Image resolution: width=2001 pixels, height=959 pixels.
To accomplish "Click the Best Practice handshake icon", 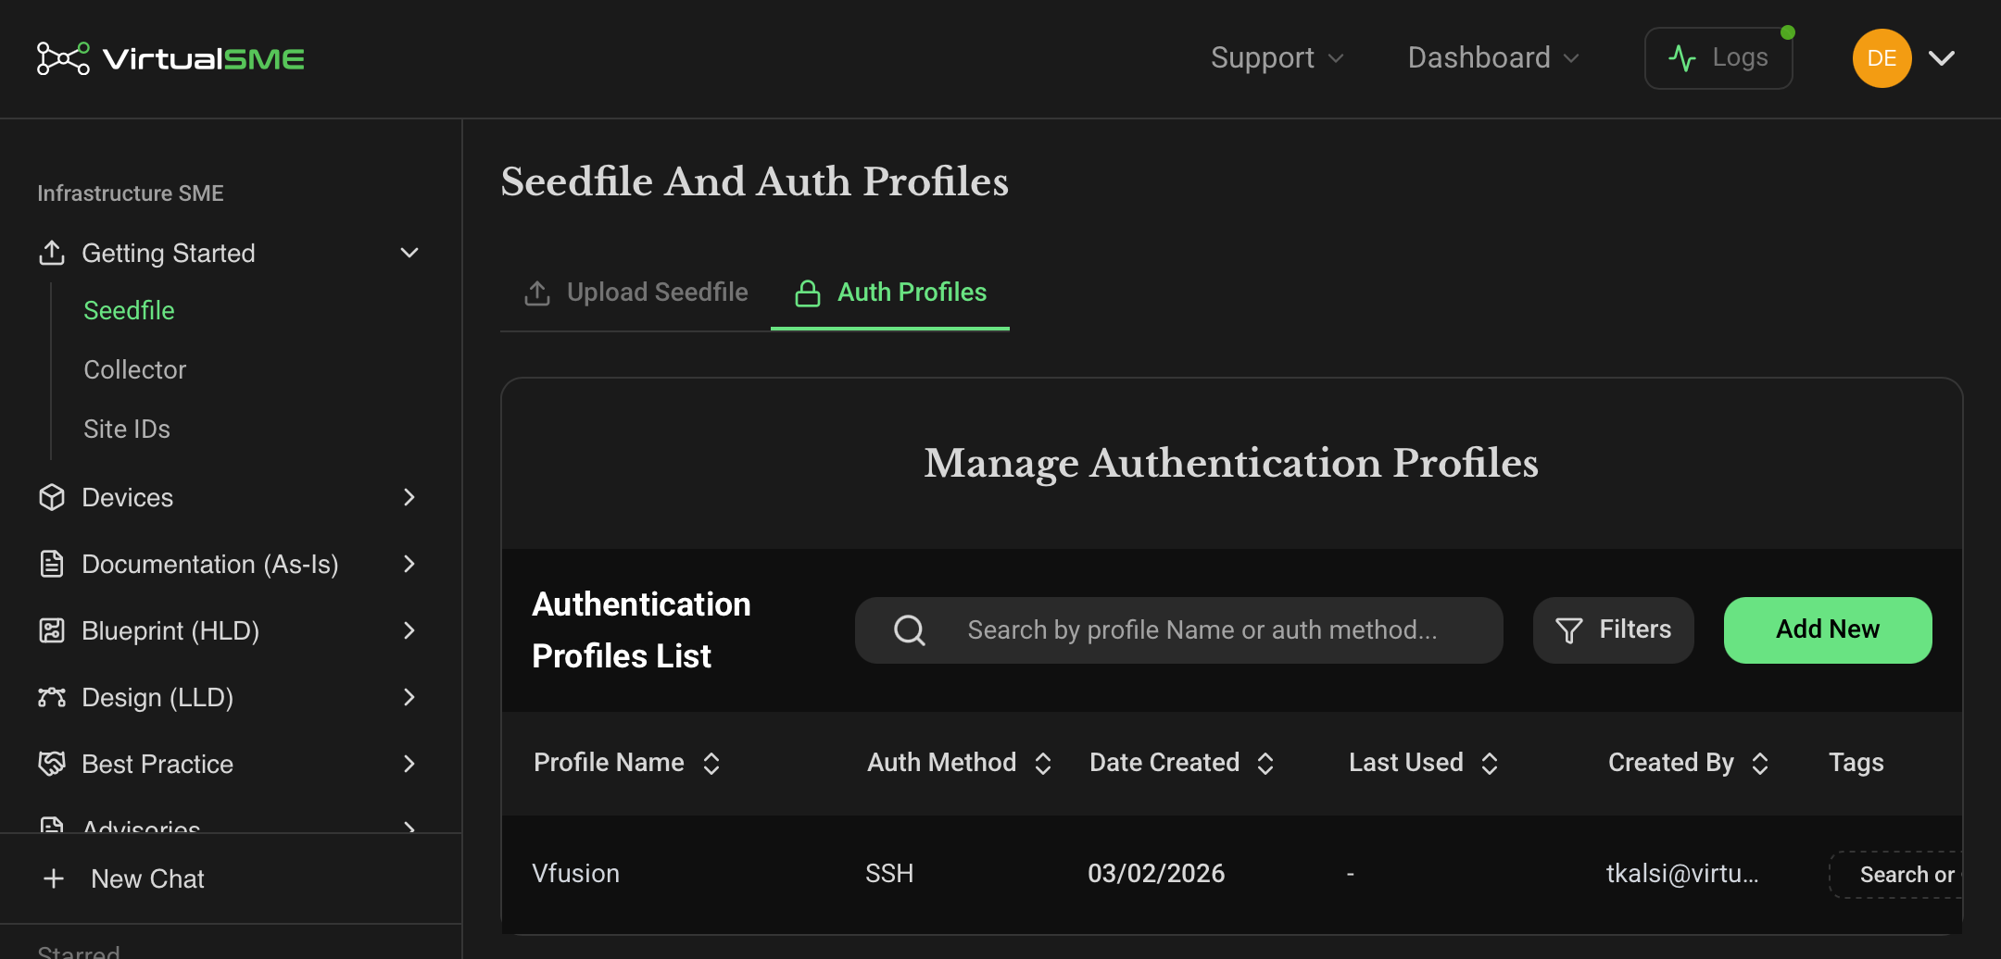I will 52,764.
